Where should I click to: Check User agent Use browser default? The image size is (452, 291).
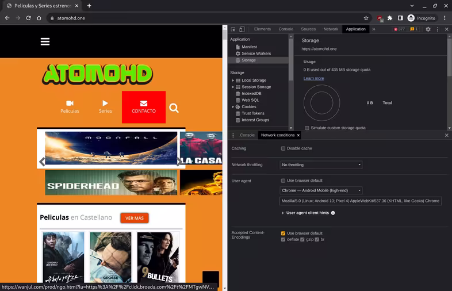click(283, 181)
